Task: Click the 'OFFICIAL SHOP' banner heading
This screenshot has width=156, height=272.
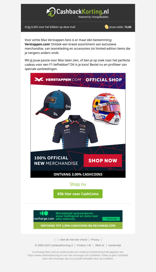Action: pyautogui.click(x=104, y=80)
